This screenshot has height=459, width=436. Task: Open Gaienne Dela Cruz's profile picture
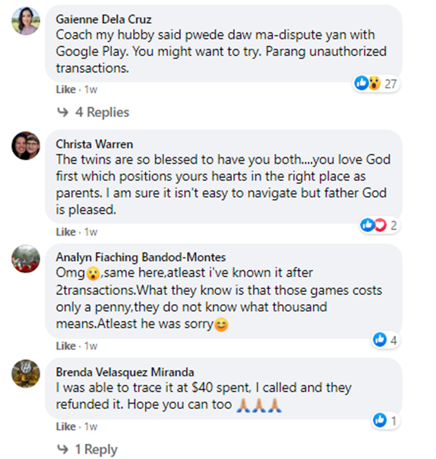coord(26,21)
